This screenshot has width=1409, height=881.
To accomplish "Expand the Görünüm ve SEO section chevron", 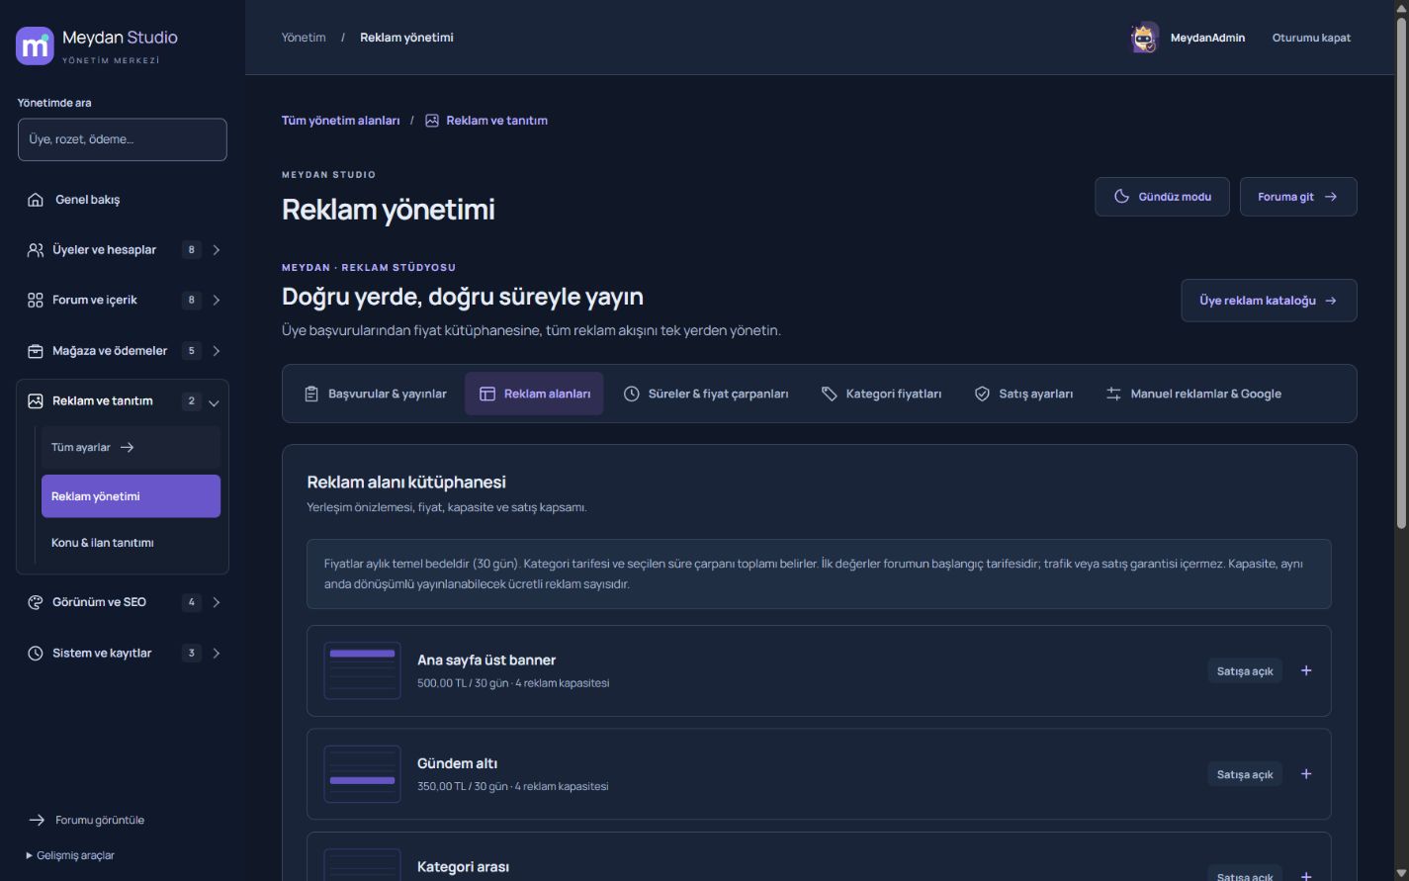I will (217, 602).
